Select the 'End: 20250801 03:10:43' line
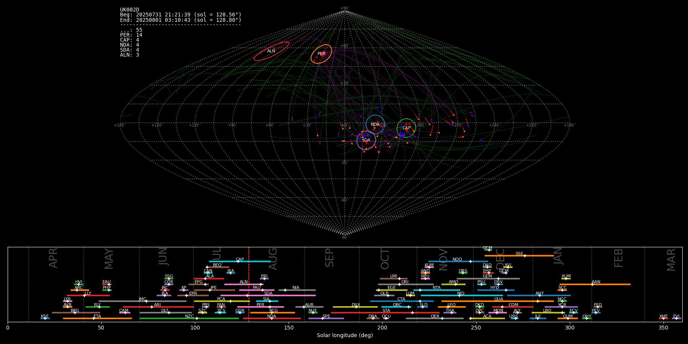This screenshot has height=344, width=688. point(181,20)
